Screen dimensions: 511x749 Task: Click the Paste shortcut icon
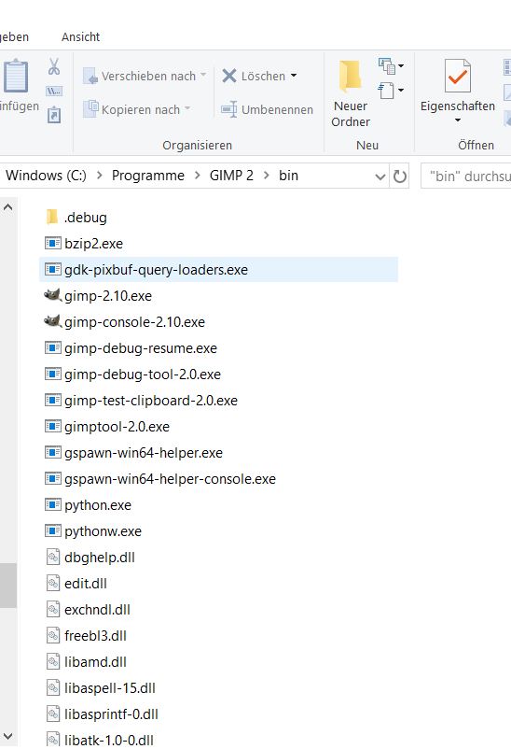(x=54, y=115)
